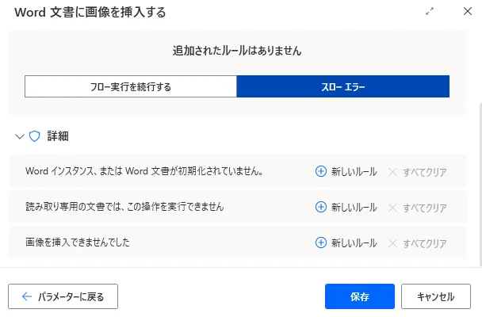Select フロー実行を続行する option
Image resolution: width=482 pixels, height=317 pixels.
pyautogui.click(x=131, y=86)
